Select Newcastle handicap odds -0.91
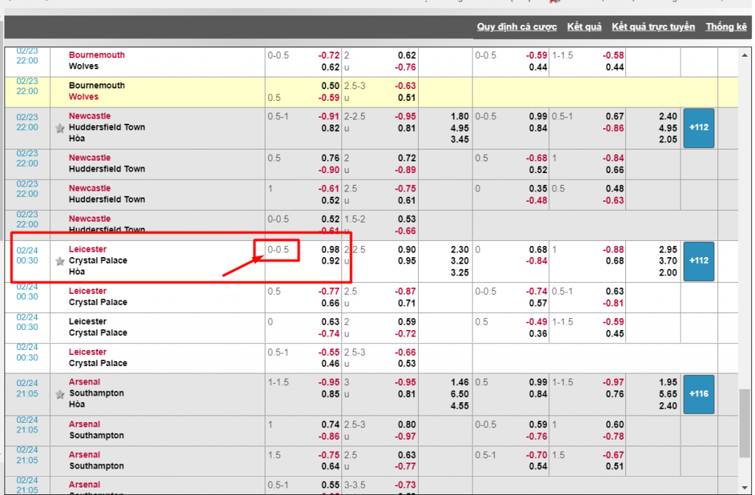Image resolution: width=755 pixels, height=495 pixels. coord(329,116)
